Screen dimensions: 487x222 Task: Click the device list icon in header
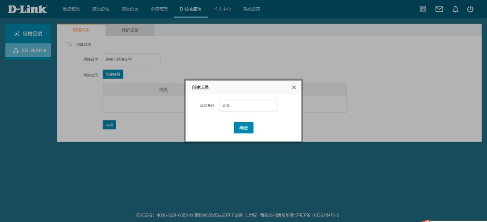[x=423, y=9]
